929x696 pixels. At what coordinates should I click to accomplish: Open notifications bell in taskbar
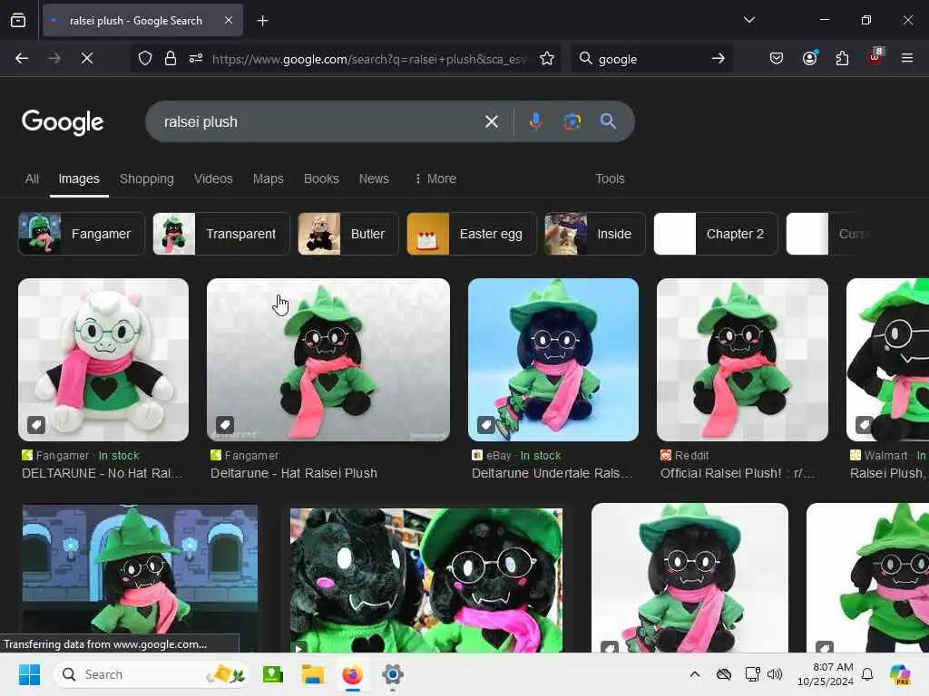coord(867,674)
